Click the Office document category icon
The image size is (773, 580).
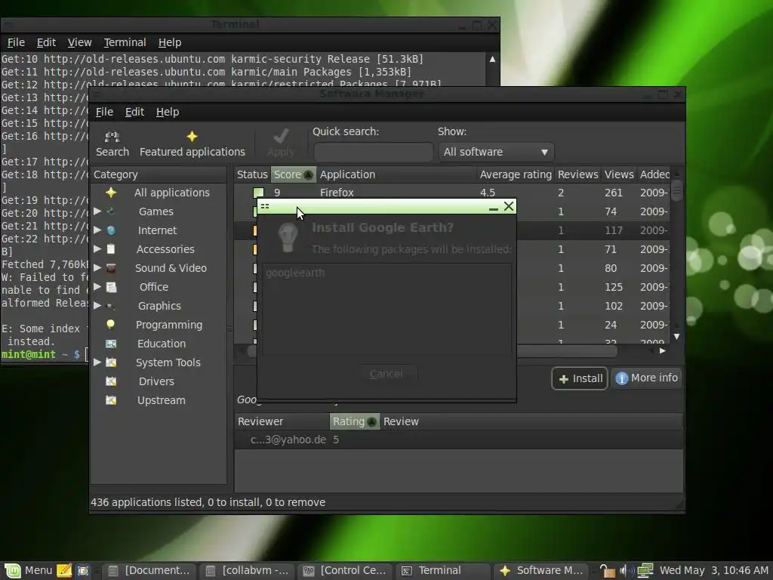111,287
